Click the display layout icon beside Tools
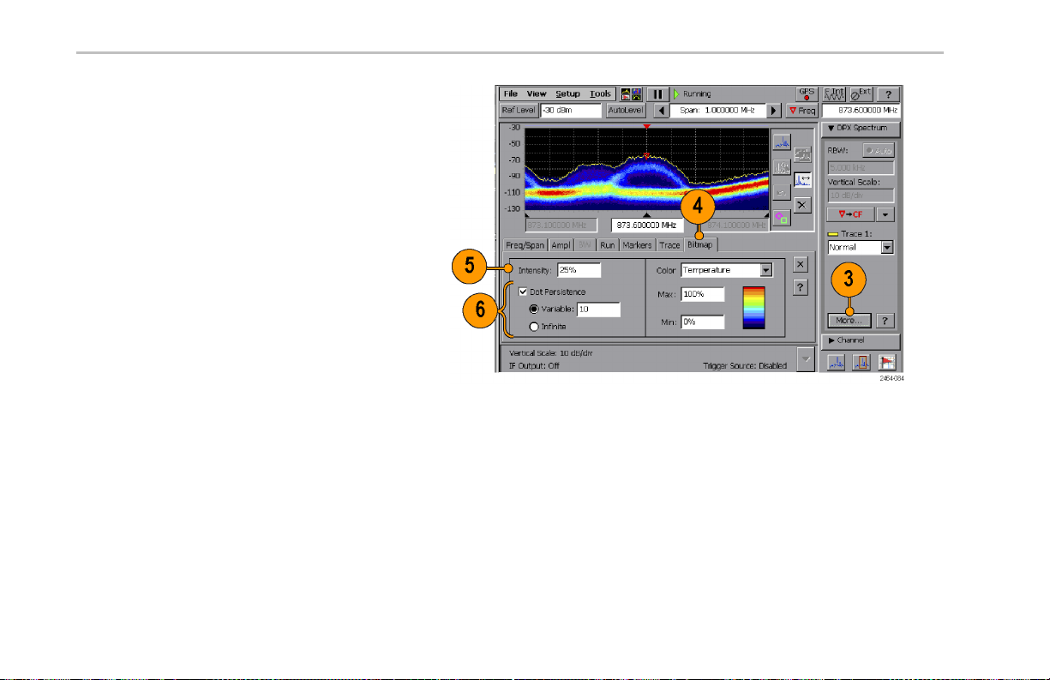1050x680 pixels. tap(631, 94)
